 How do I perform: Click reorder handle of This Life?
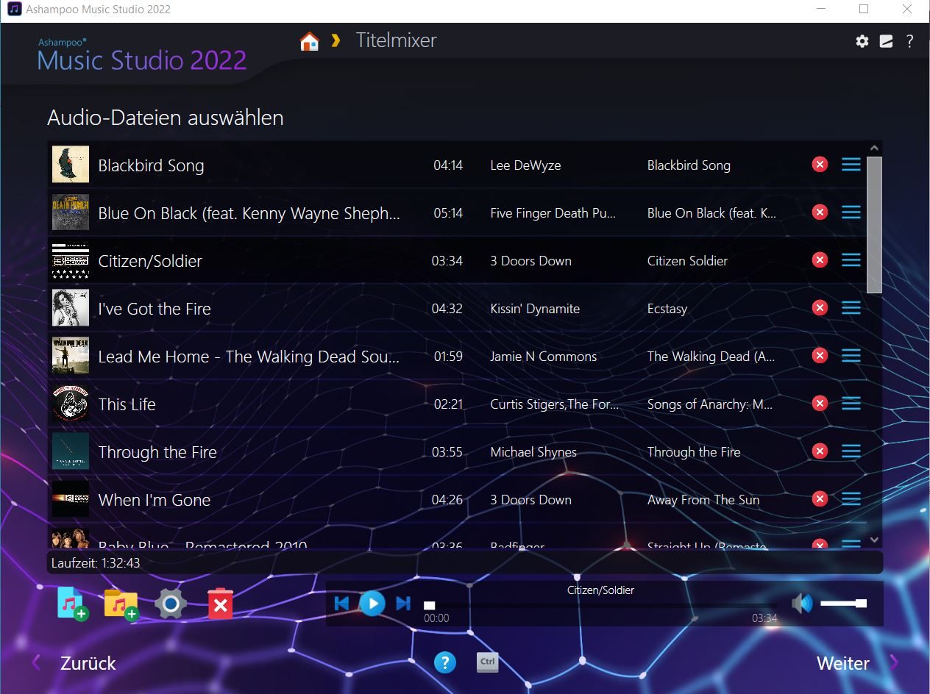point(851,404)
